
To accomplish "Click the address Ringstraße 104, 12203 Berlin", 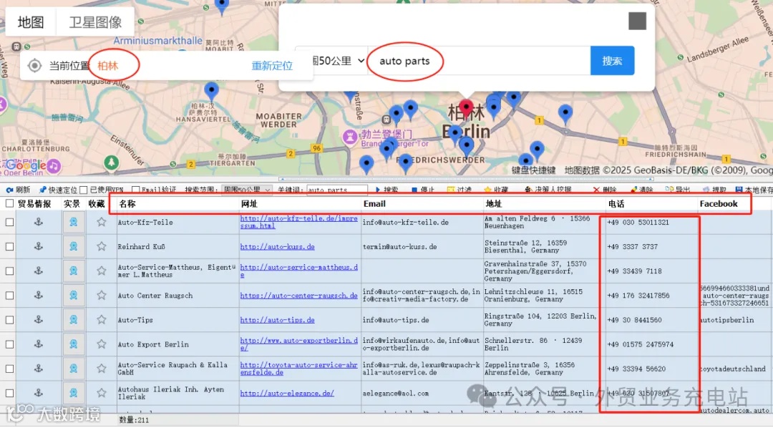I will click(540, 319).
